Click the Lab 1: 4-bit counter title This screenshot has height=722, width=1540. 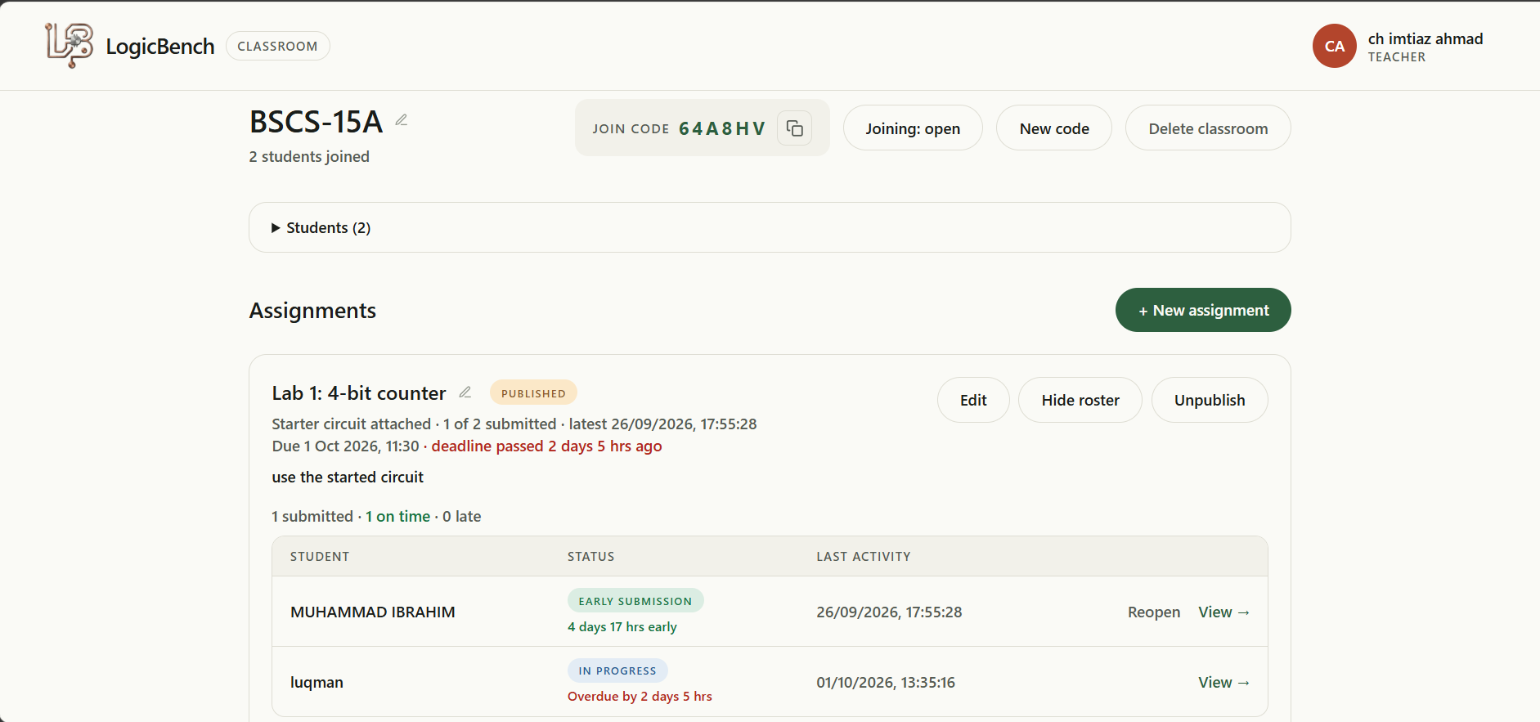359,393
